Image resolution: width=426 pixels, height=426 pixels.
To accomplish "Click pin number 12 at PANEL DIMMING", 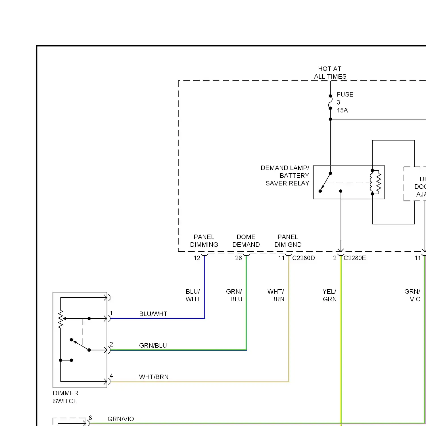I will (197, 258).
